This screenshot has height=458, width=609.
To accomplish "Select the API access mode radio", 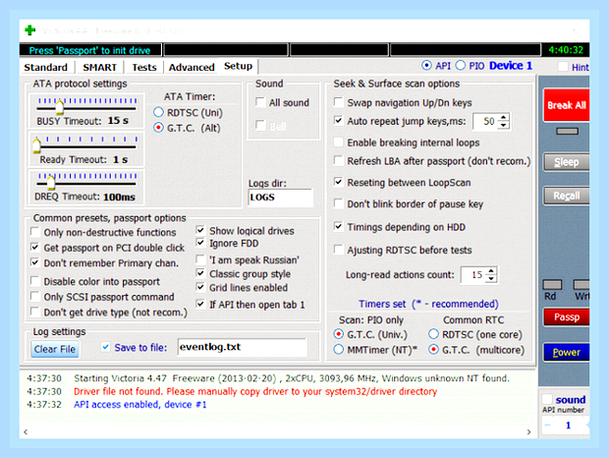I will tap(426, 65).
